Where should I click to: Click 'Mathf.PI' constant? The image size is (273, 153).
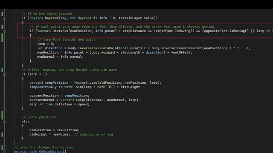(105, 87)
